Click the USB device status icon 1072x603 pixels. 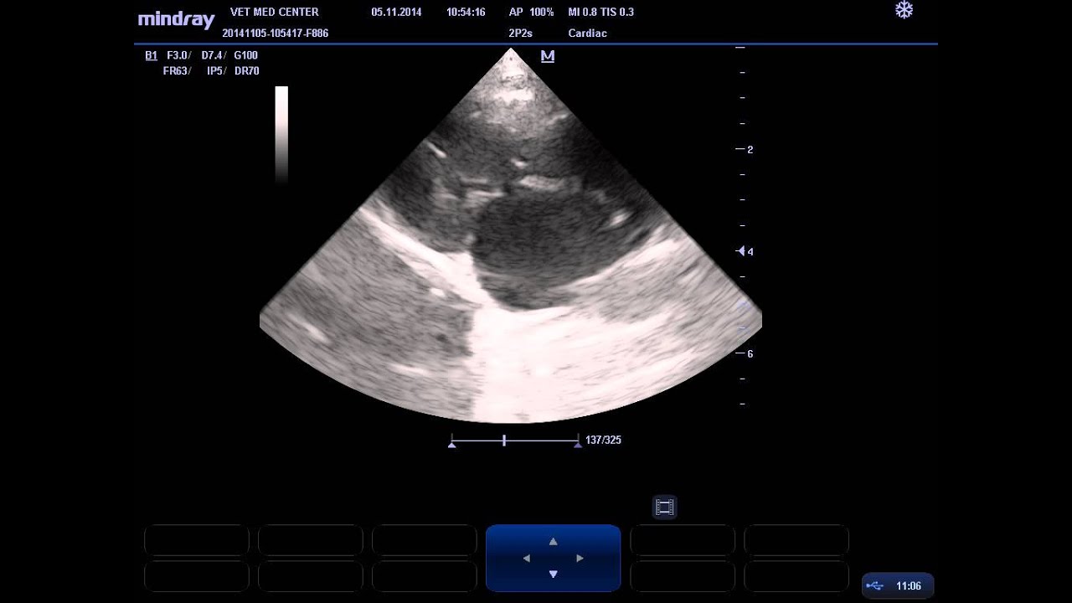[x=877, y=585]
